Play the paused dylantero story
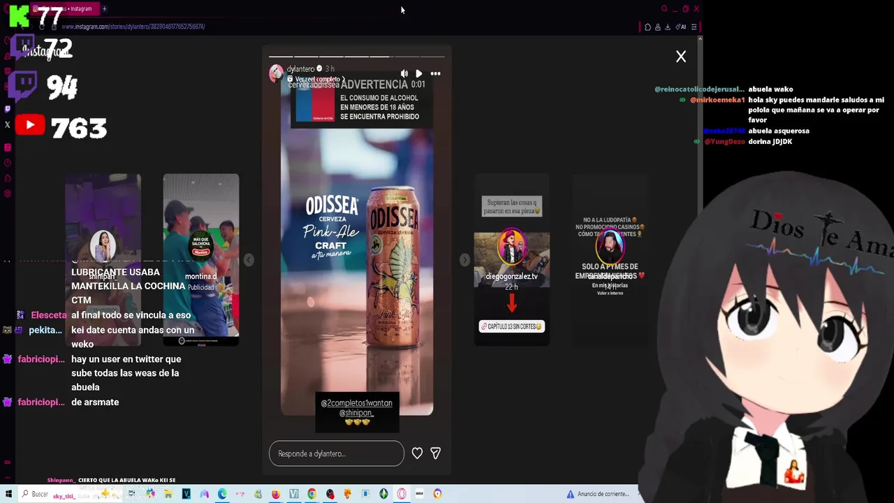894x503 pixels. coord(418,73)
